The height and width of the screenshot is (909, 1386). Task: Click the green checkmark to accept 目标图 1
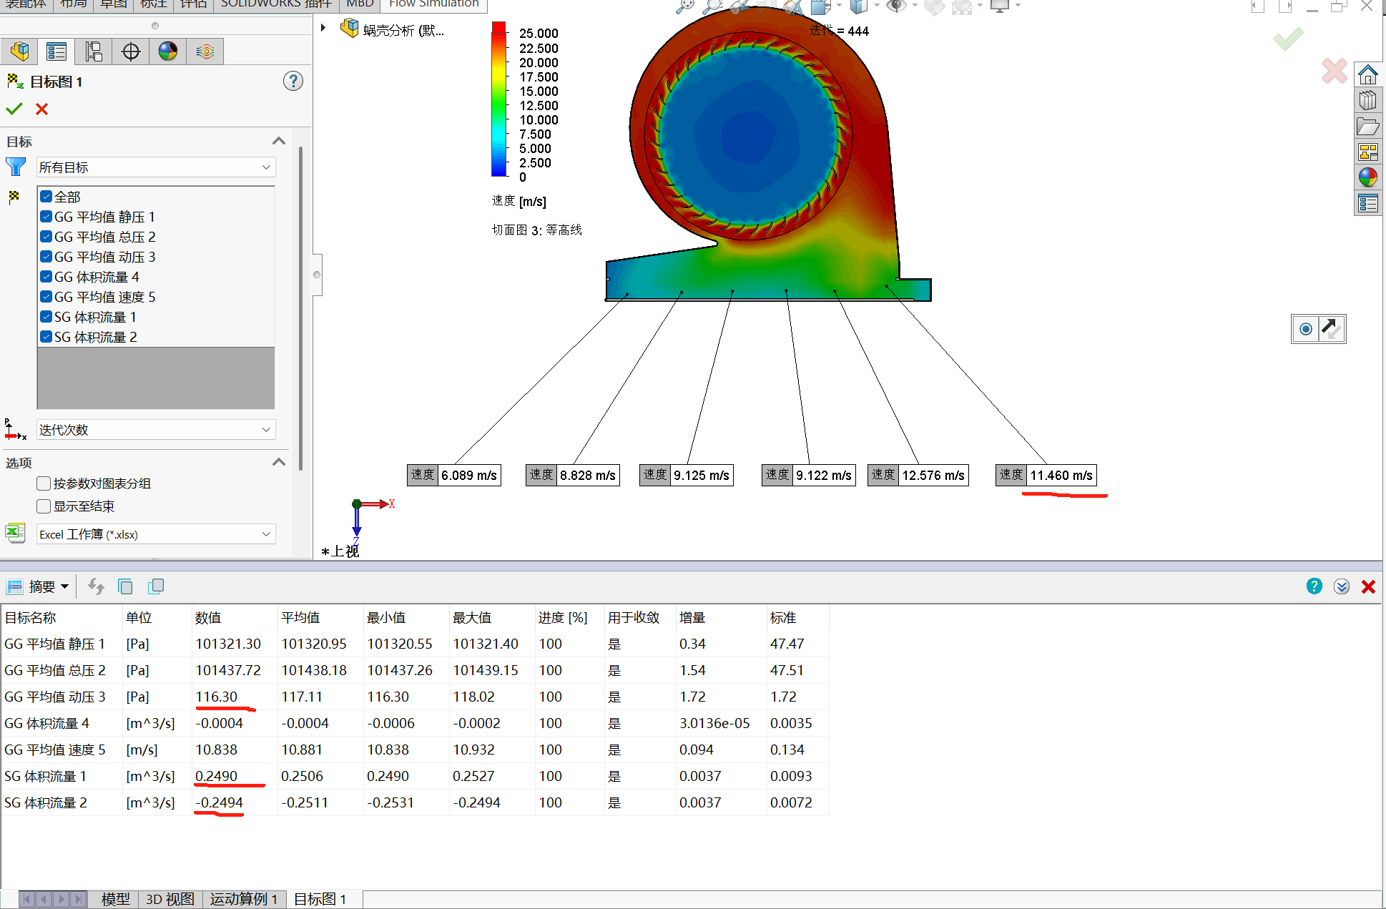(14, 109)
